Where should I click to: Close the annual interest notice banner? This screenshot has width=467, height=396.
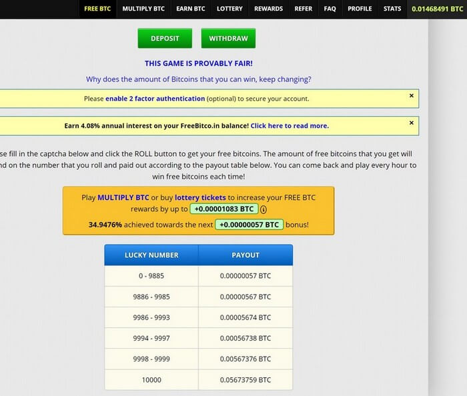411,123
